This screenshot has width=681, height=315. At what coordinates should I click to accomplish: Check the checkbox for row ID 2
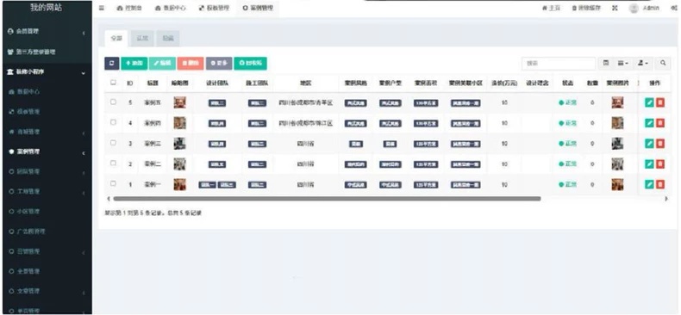click(x=113, y=164)
